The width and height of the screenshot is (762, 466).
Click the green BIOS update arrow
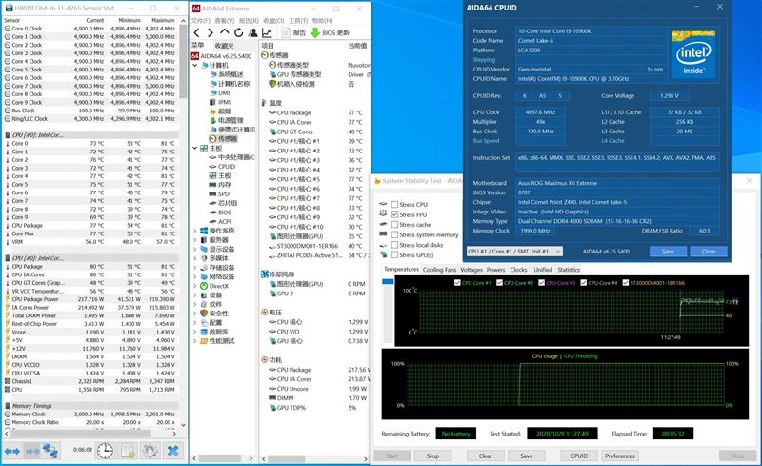coord(315,32)
